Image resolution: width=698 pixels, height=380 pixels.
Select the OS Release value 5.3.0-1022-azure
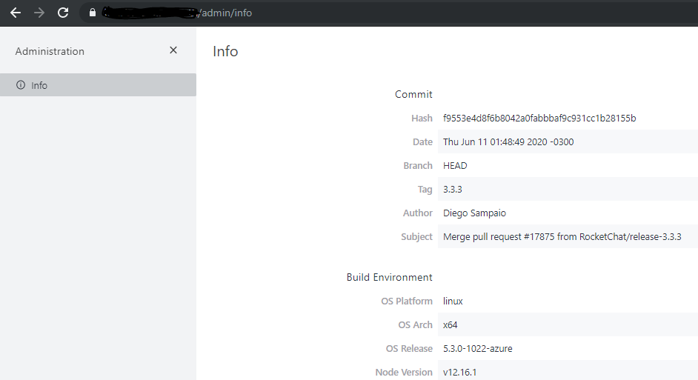[478, 348]
